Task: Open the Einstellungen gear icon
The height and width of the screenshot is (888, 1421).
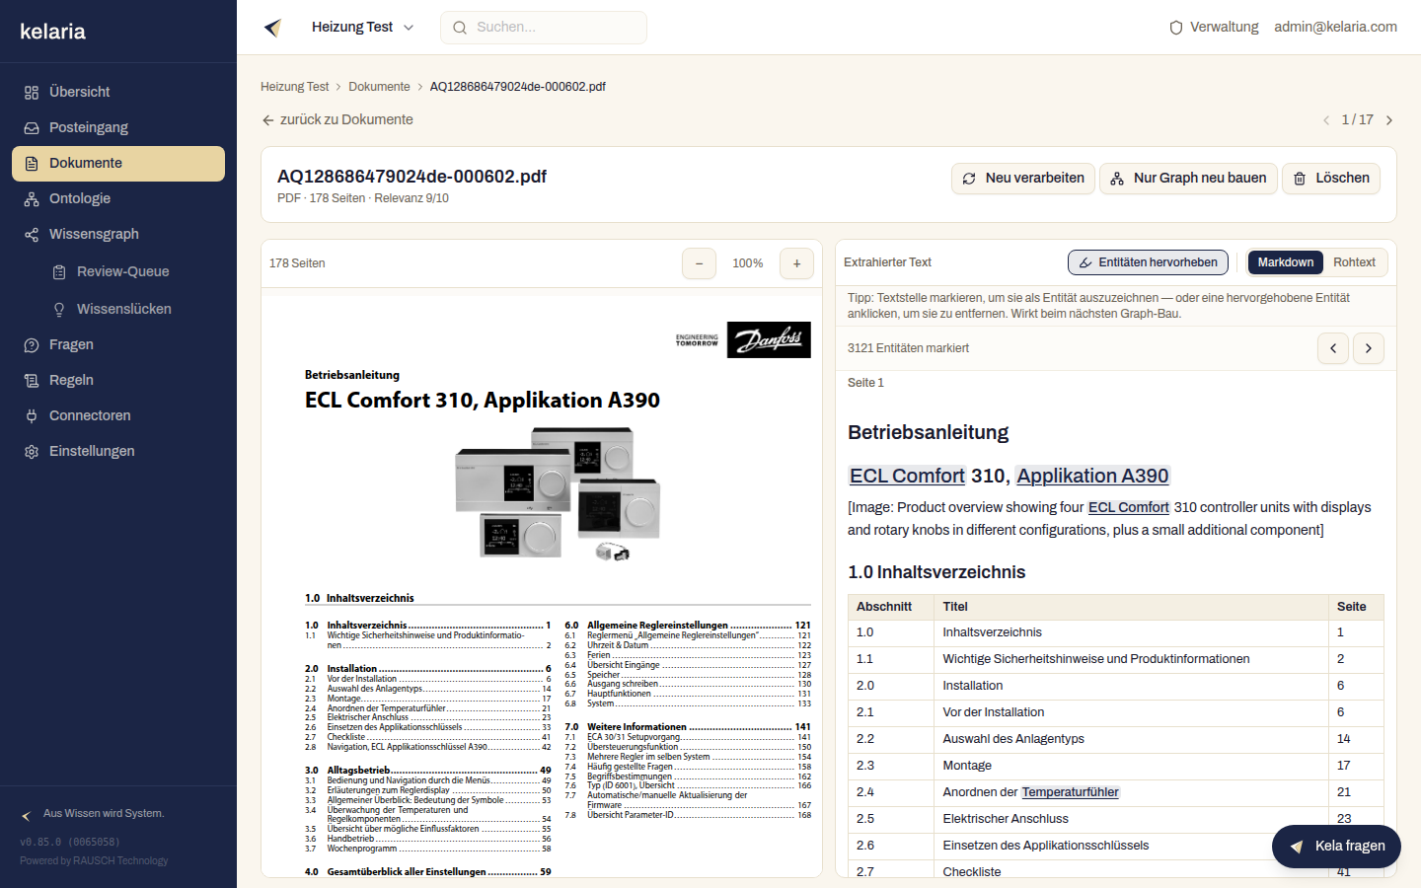Action: (32, 451)
